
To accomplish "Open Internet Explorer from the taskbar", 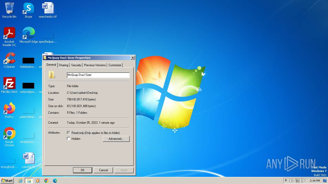I will point(20,181).
